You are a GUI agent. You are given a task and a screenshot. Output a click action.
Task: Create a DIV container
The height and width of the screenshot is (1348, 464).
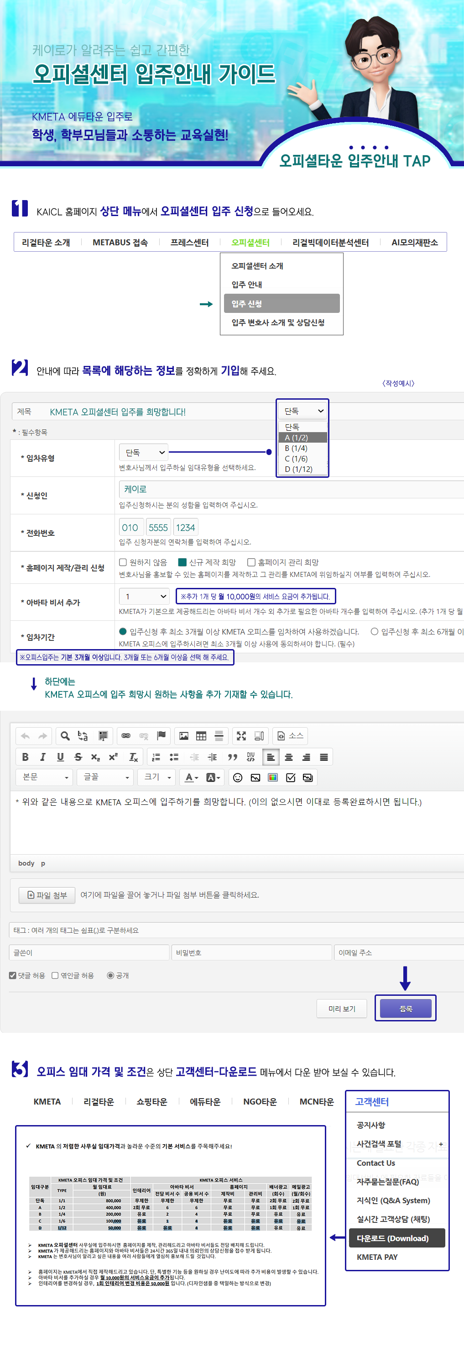(x=250, y=757)
